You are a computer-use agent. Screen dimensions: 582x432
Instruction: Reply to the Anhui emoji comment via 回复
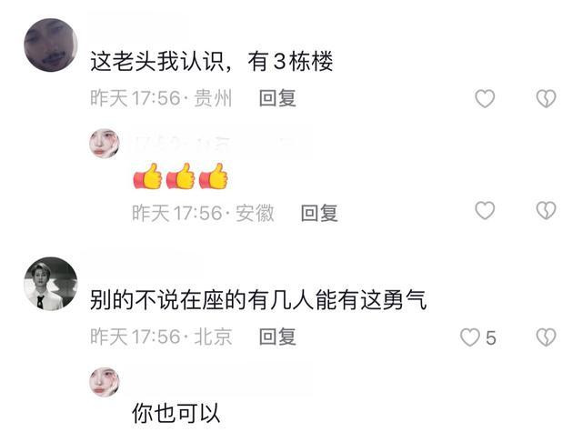(x=319, y=213)
